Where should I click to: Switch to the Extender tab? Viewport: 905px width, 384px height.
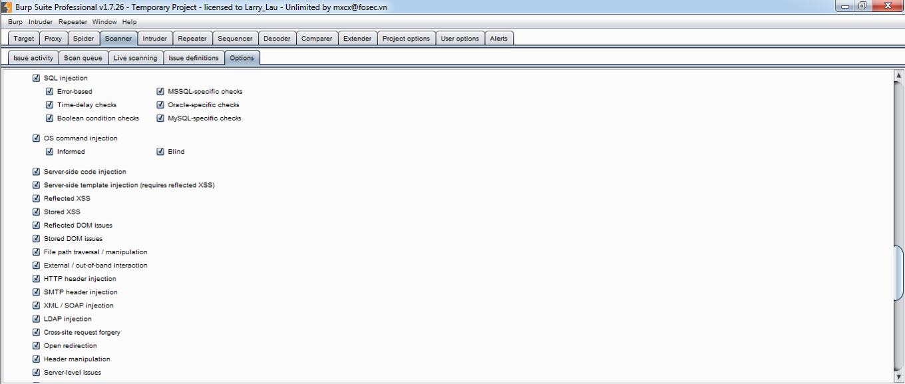357,39
